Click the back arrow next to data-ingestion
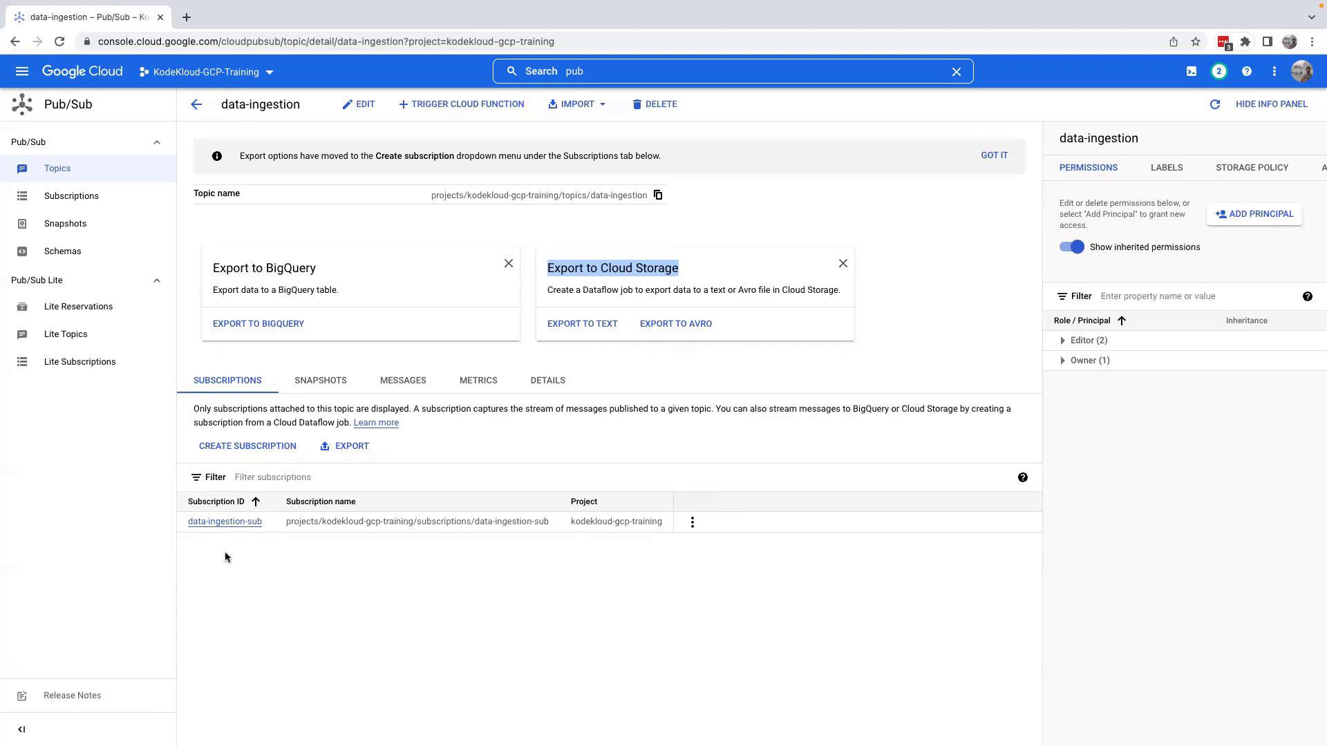1327x746 pixels. click(x=196, y=104)
